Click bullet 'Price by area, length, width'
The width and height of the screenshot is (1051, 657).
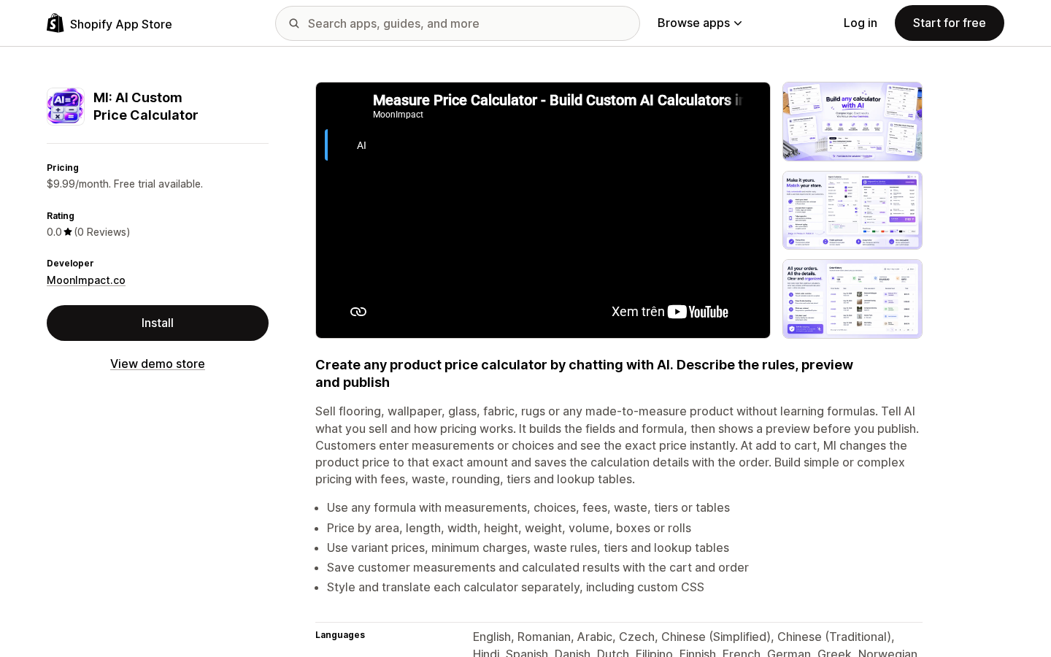click(509, 528)
